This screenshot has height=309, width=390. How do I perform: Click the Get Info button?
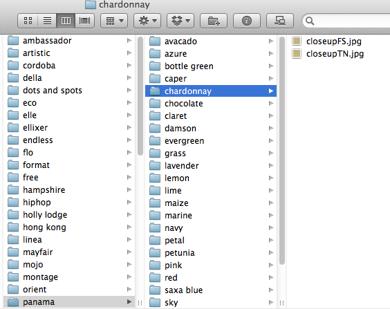point(247,21)
